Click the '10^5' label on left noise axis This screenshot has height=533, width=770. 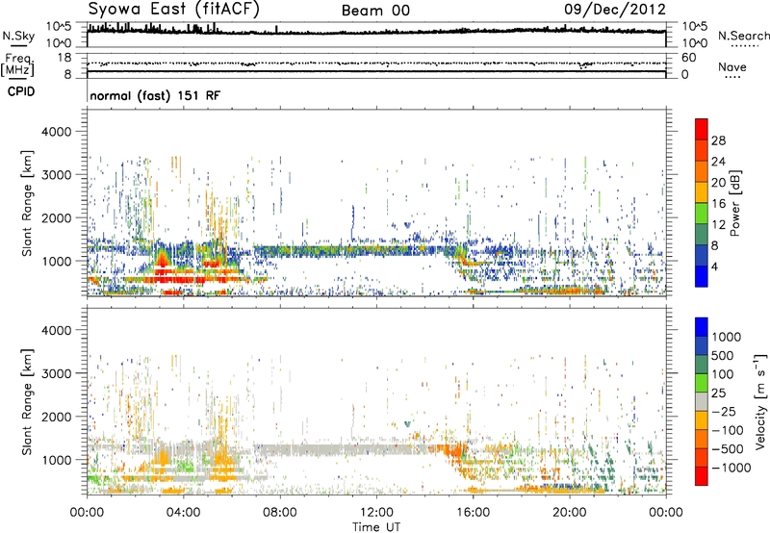(x=59, y=26)
